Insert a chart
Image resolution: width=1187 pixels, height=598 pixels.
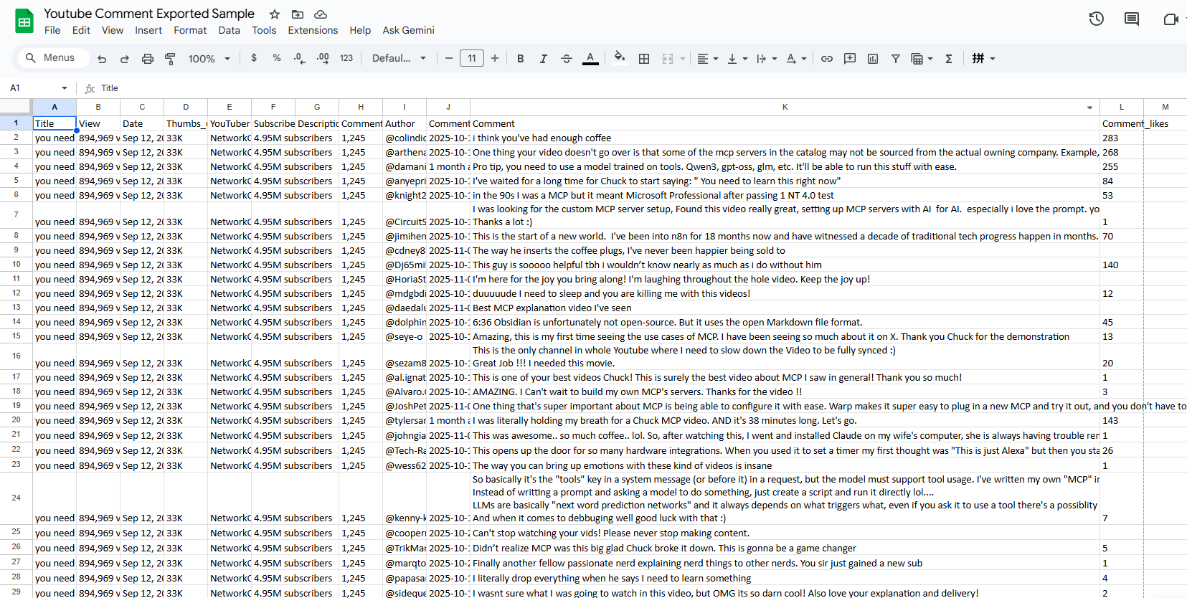click(873, 59)
